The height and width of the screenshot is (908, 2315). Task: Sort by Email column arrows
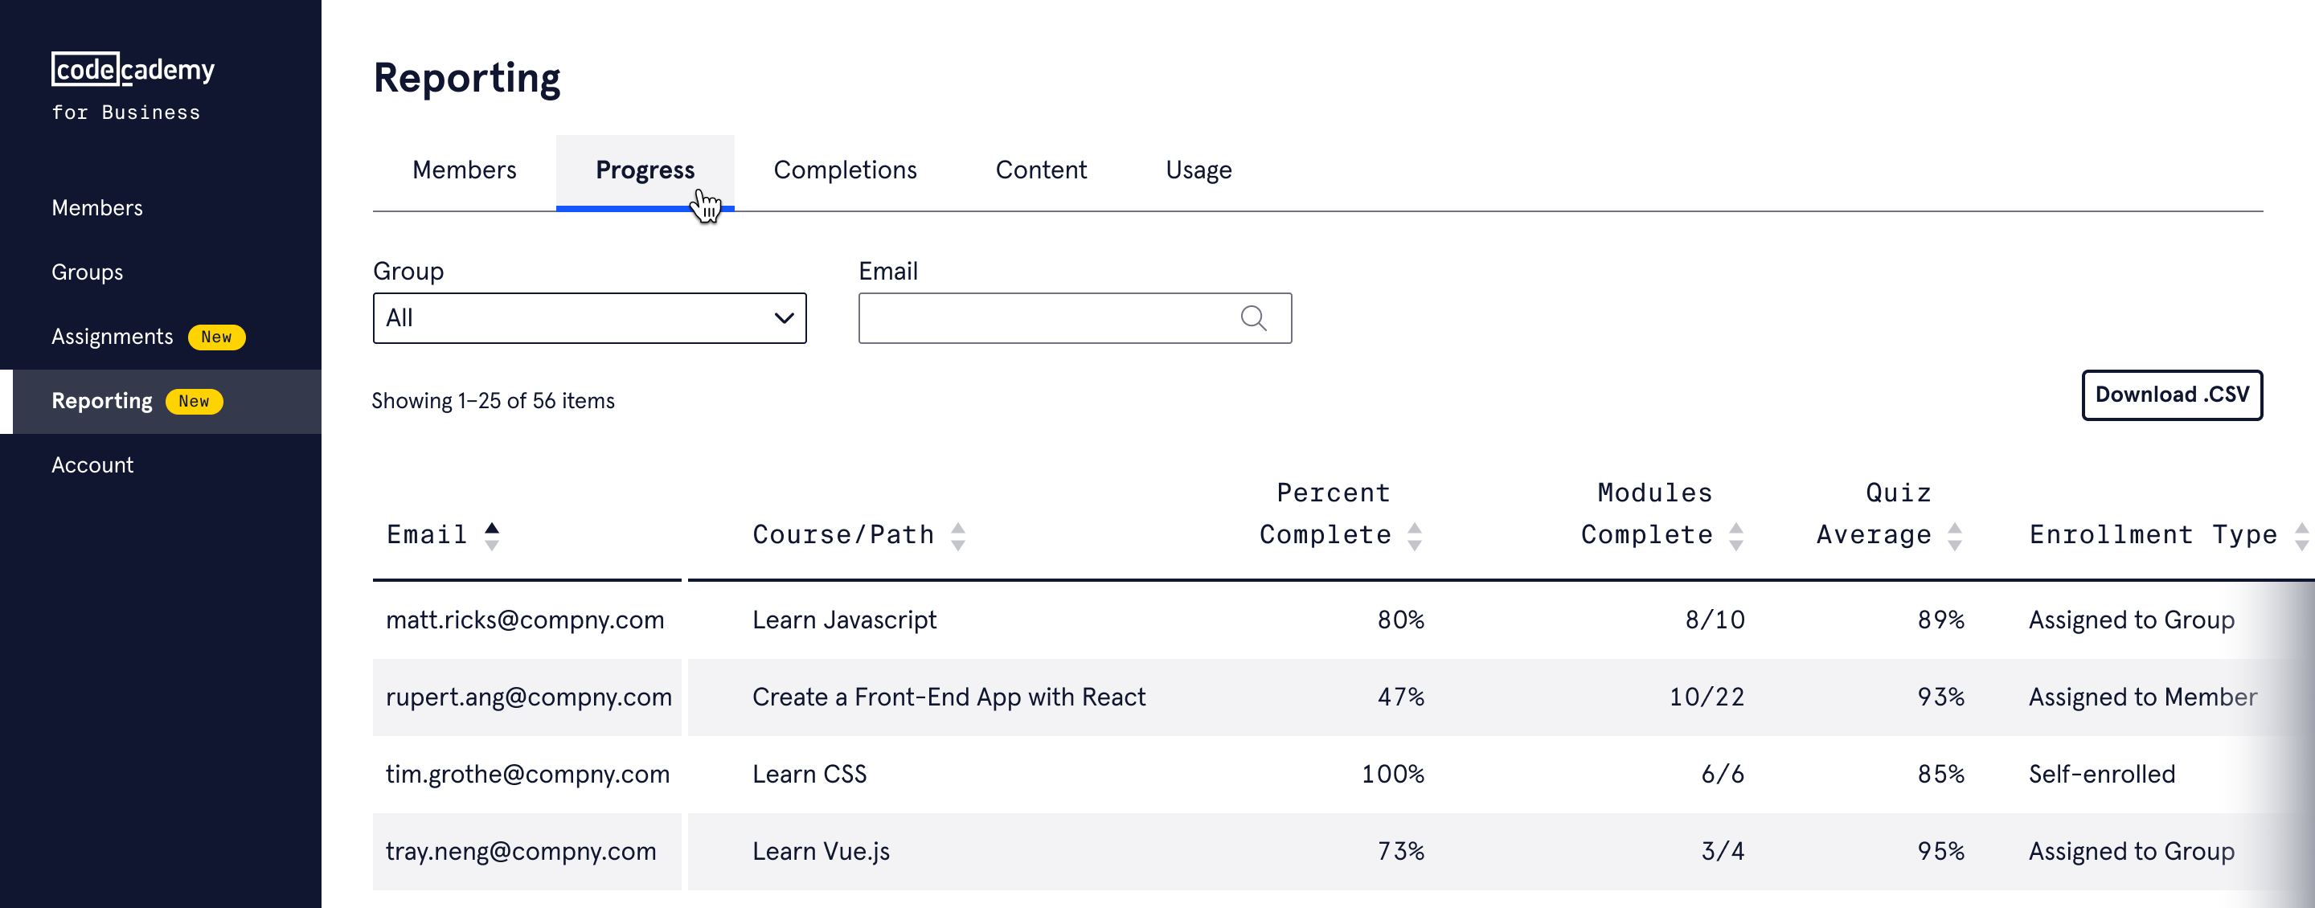tap(492, 536)
